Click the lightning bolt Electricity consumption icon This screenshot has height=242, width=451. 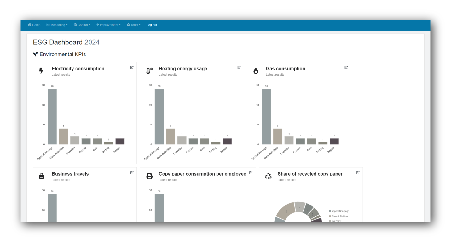[41, 71]
